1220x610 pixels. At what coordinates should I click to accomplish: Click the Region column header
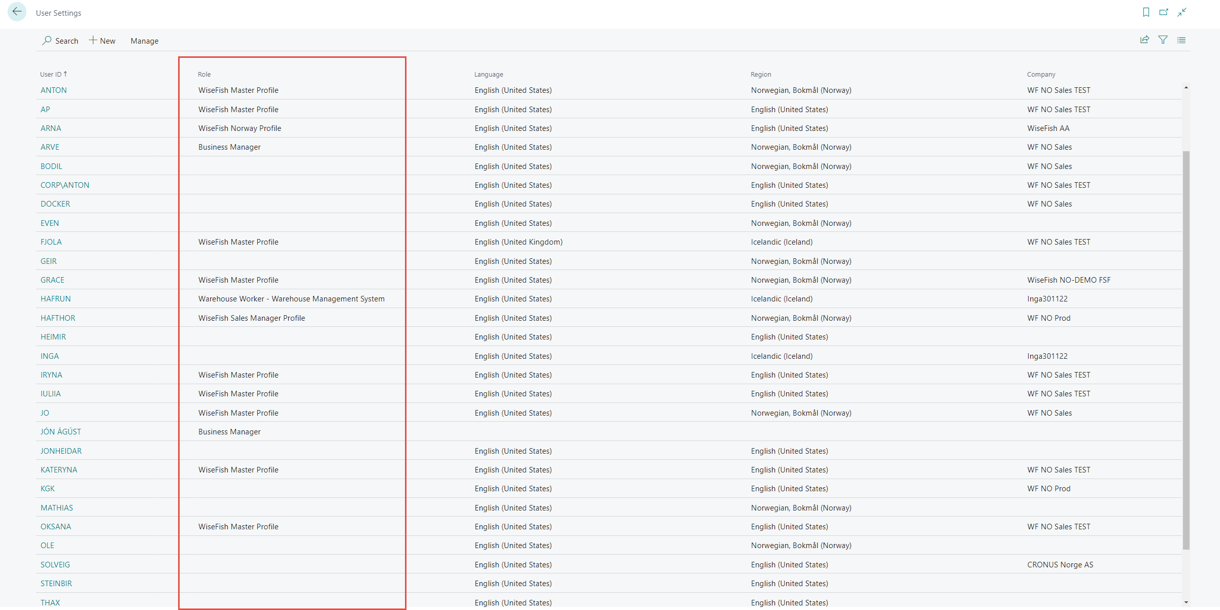[x=760, y=74]
